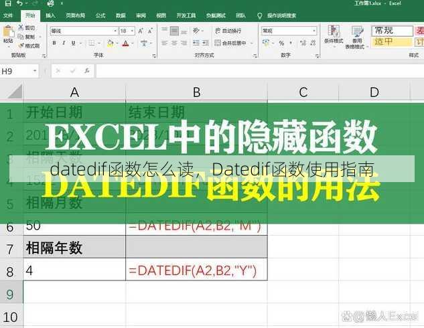Click the borders icon in the 字体 group

click(x=92, y=44)
